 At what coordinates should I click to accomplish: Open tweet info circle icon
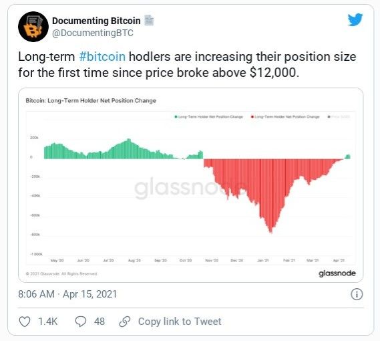tap(357, 294)
